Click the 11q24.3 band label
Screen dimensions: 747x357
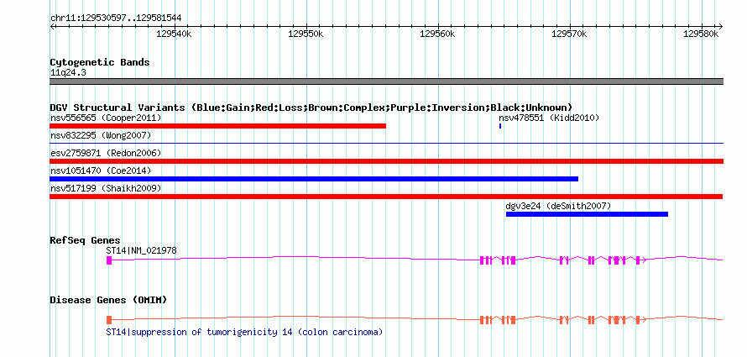coord(68,73)
